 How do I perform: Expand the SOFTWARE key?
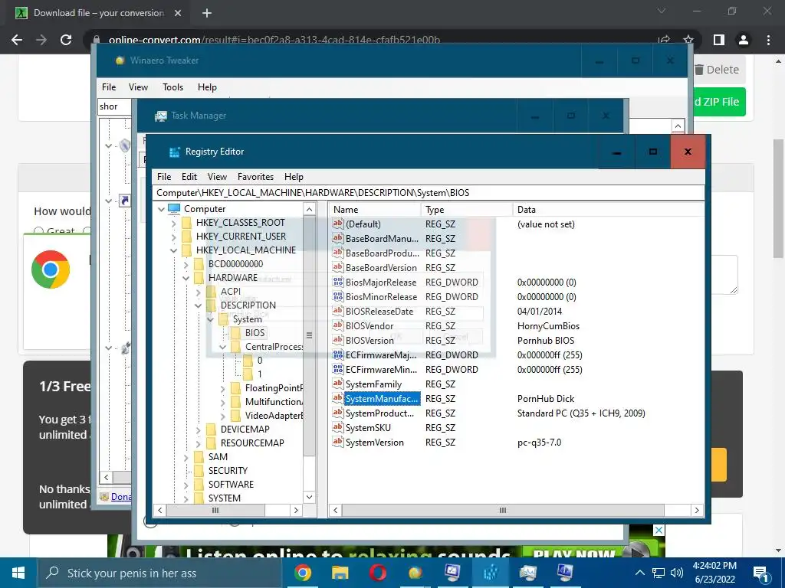tap(186, 485)
